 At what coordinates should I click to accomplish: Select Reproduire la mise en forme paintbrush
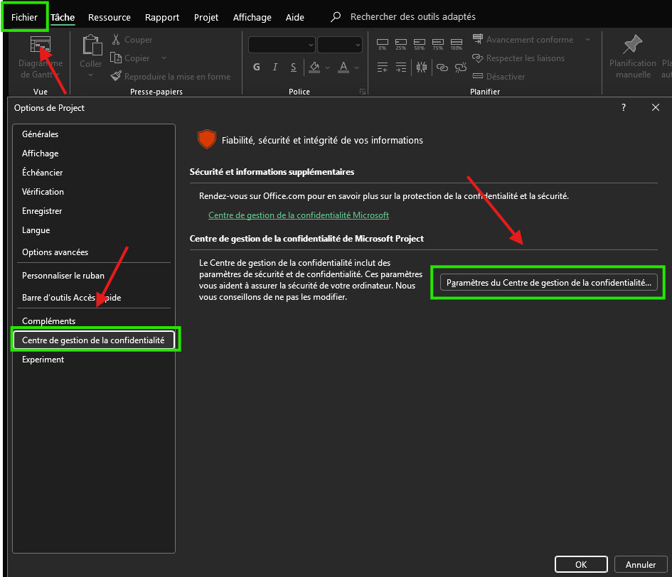[x=116, y=76]
